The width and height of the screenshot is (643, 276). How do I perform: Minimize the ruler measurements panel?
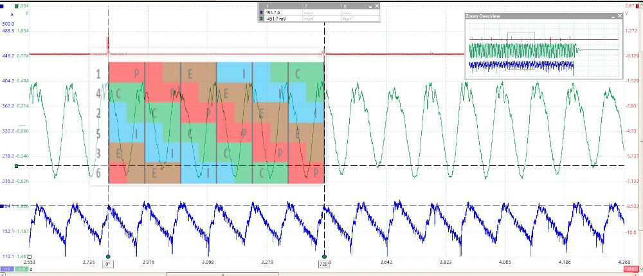[x=370, y=6]
